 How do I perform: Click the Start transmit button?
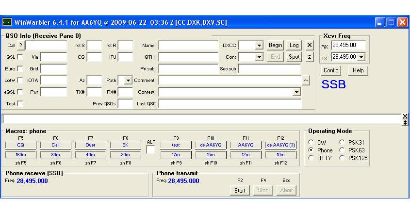coord(240,190)
